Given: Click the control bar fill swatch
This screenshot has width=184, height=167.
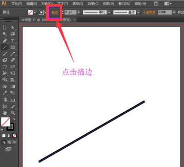Looking at the screenshot, I should [30, 12].
